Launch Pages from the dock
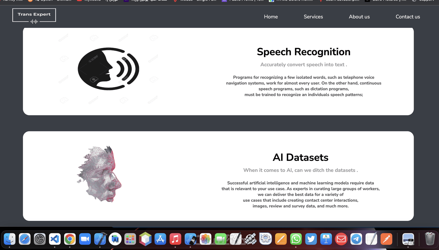439x250 pixels. click(281, 239)
